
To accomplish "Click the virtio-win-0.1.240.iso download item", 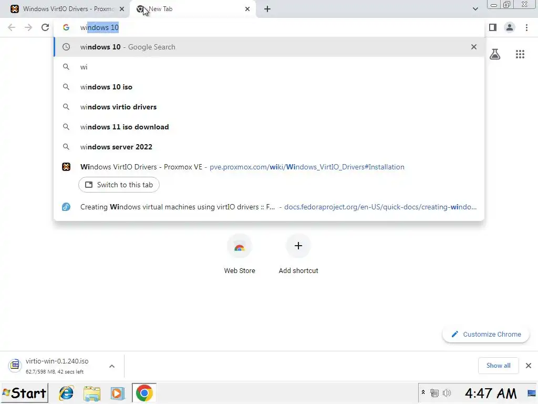I will (57, 366).
